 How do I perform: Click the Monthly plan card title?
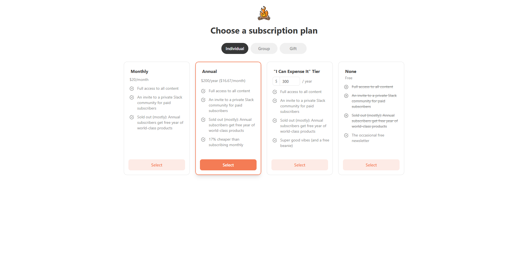pyautogui.click(x=139, y=72)
